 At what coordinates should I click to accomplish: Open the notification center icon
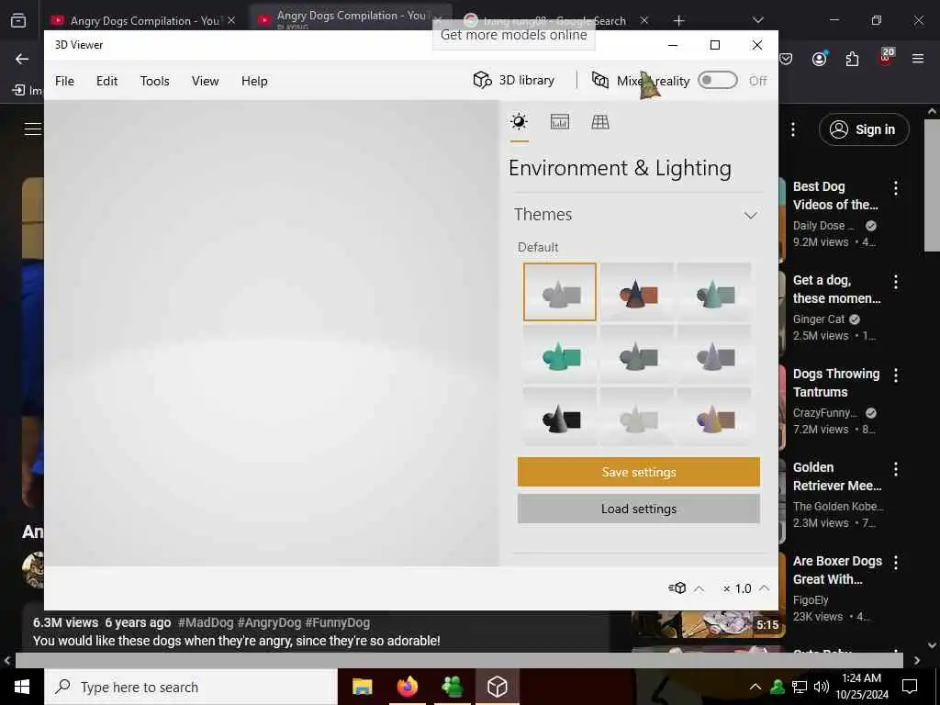click(x=910, y=687)
